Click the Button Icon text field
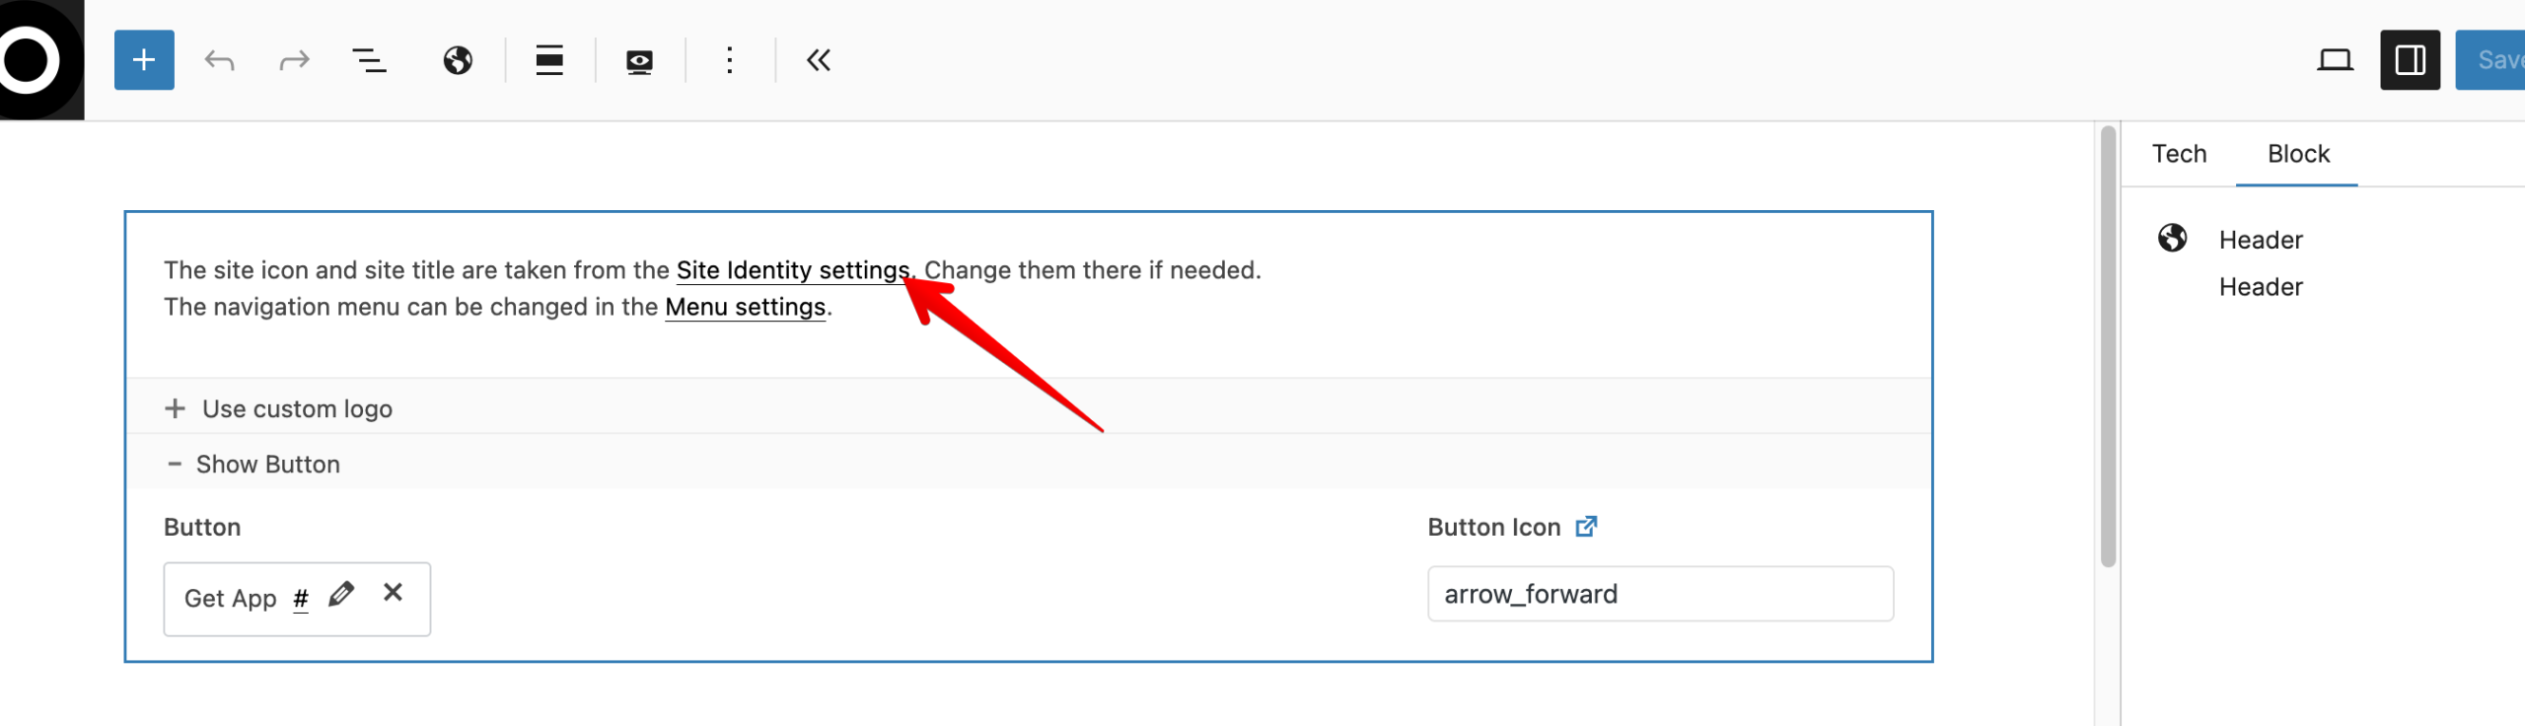 coord(1660,594)
